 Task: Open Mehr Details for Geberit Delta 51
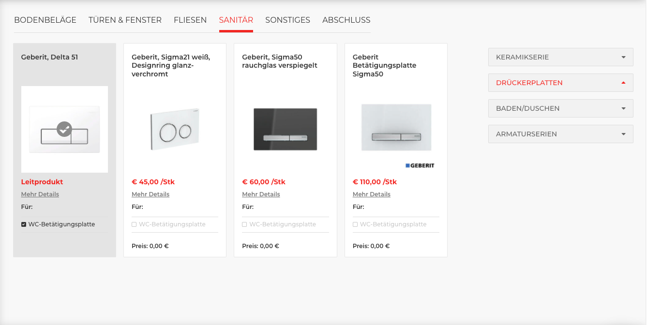tap(40, 194)
